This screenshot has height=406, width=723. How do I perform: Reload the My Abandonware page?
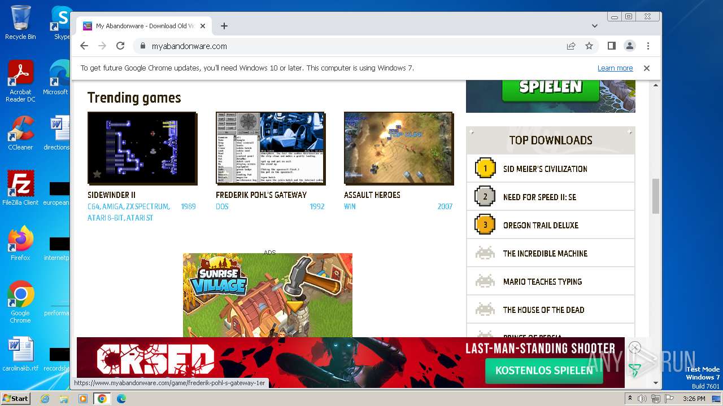pyautogui.click(x=120, y=46)
